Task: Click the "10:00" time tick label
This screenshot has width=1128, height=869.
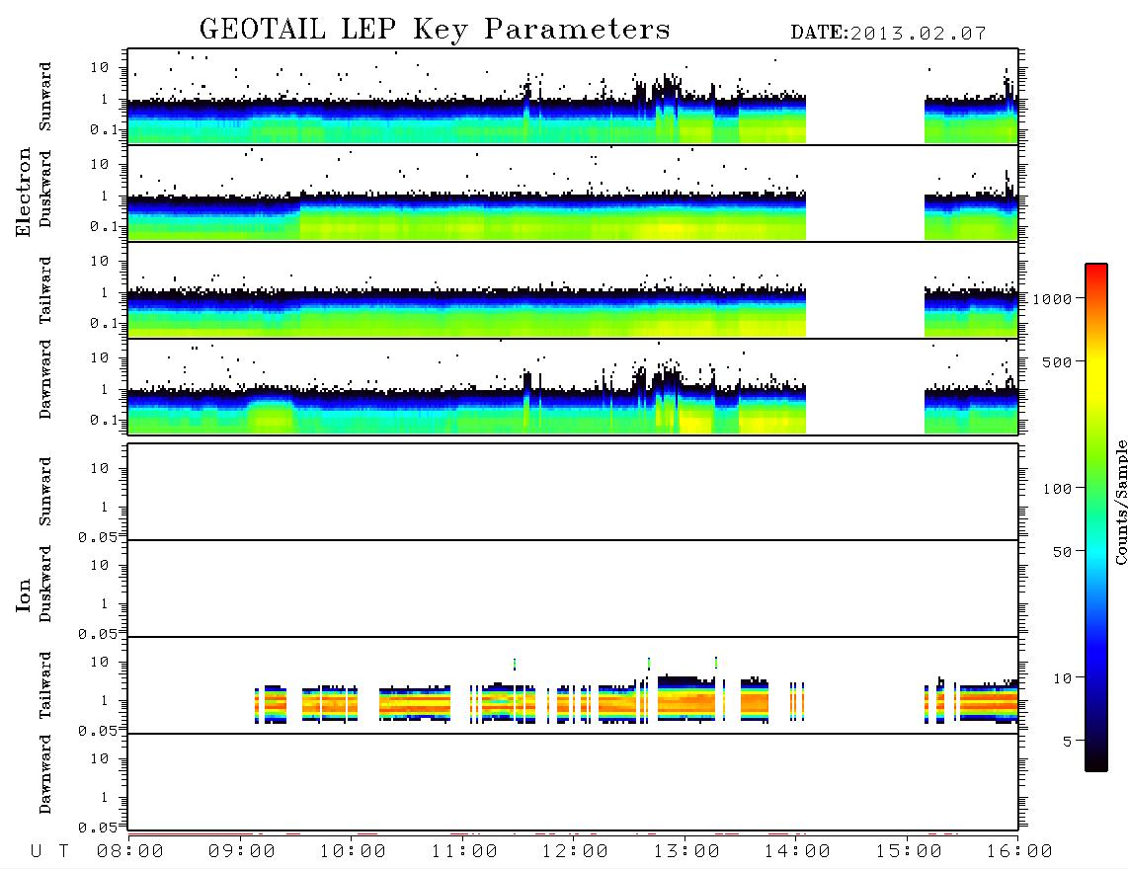Action: [353, 851]
